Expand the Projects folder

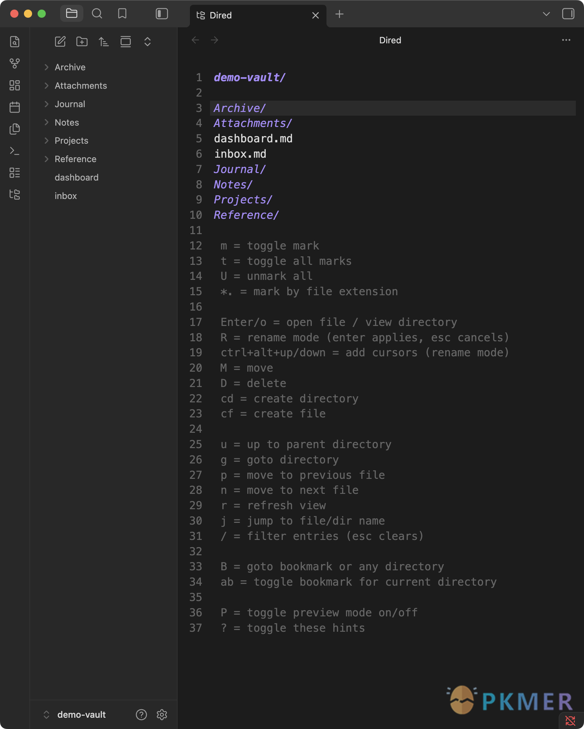(46, 141)
